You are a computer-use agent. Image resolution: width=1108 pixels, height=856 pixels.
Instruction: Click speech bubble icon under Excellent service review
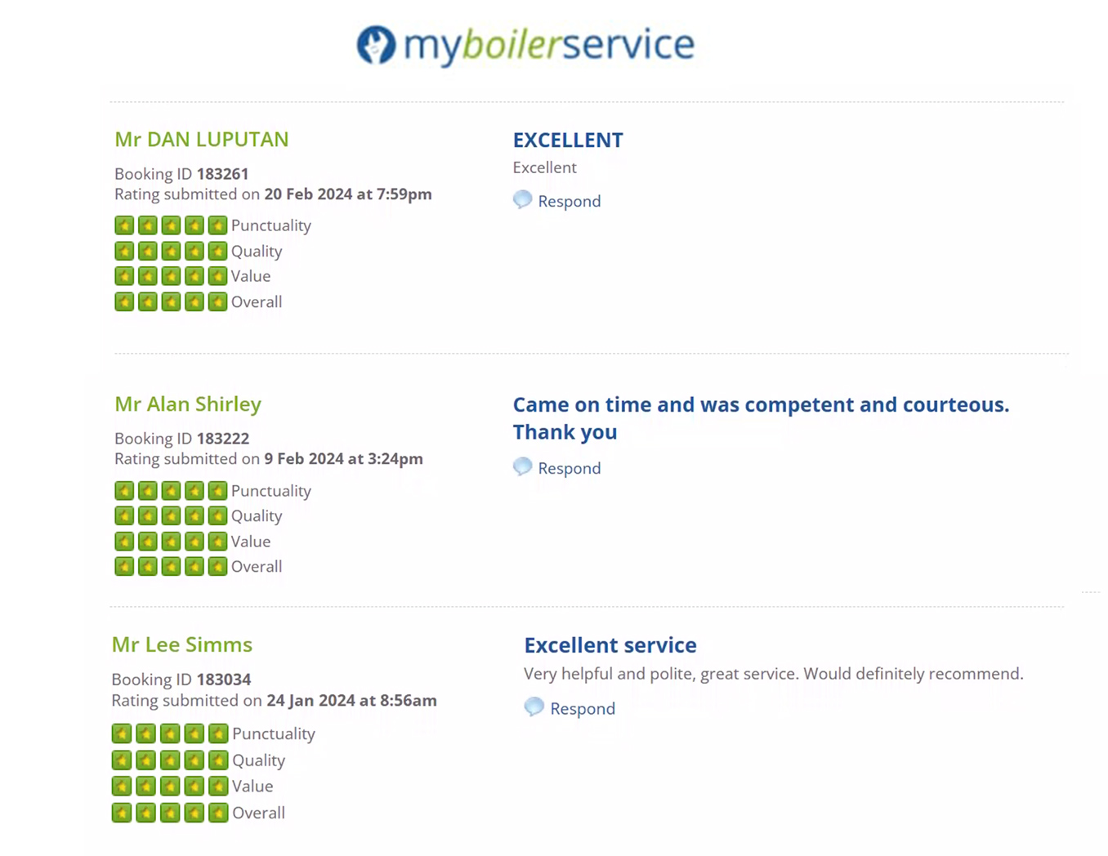[x=534, y=707]
